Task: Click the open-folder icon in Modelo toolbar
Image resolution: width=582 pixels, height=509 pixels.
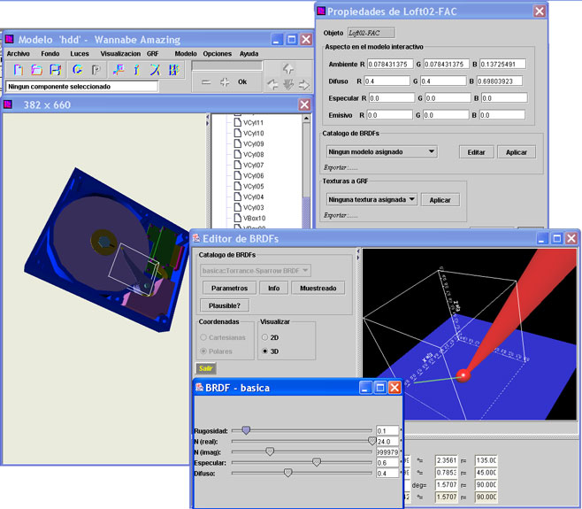Action: (x=36, y=69)
